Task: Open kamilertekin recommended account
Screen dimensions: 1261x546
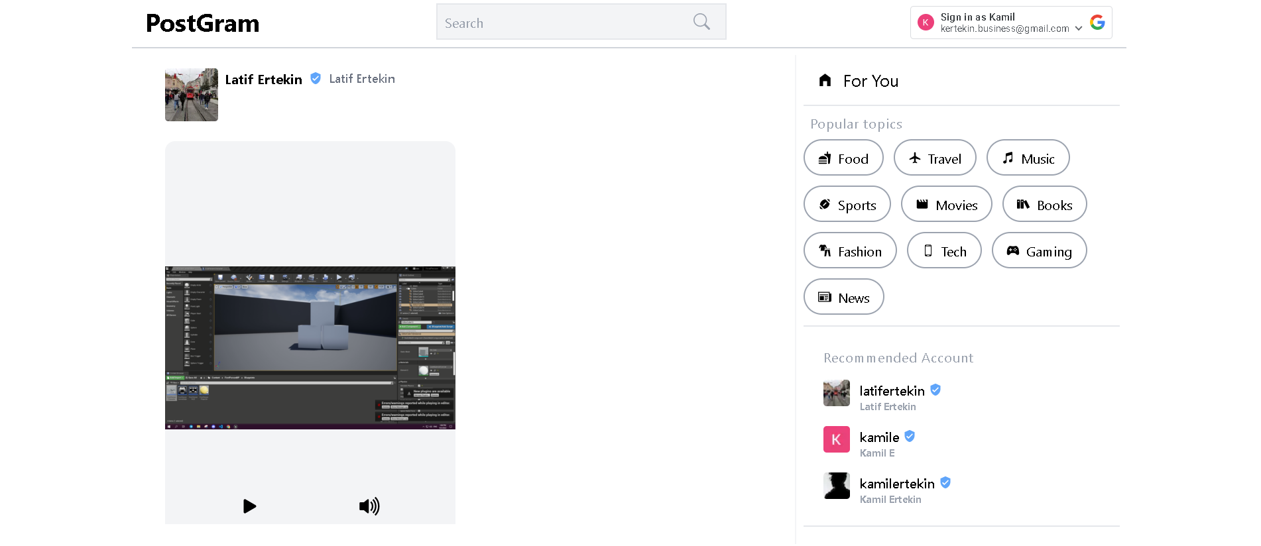Action: (897, 484)
